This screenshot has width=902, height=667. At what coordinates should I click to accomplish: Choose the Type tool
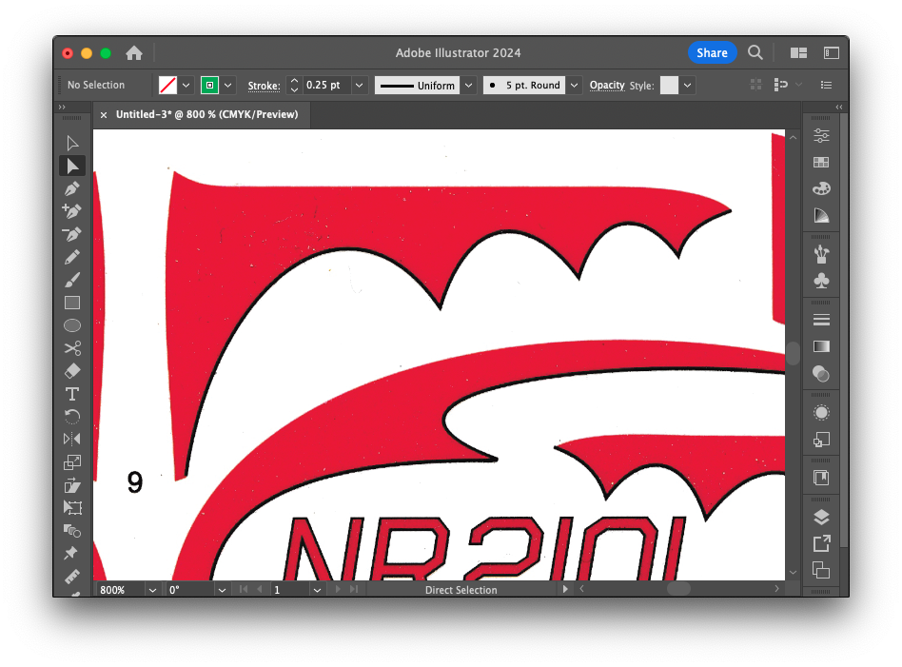(x=72, y=394)
